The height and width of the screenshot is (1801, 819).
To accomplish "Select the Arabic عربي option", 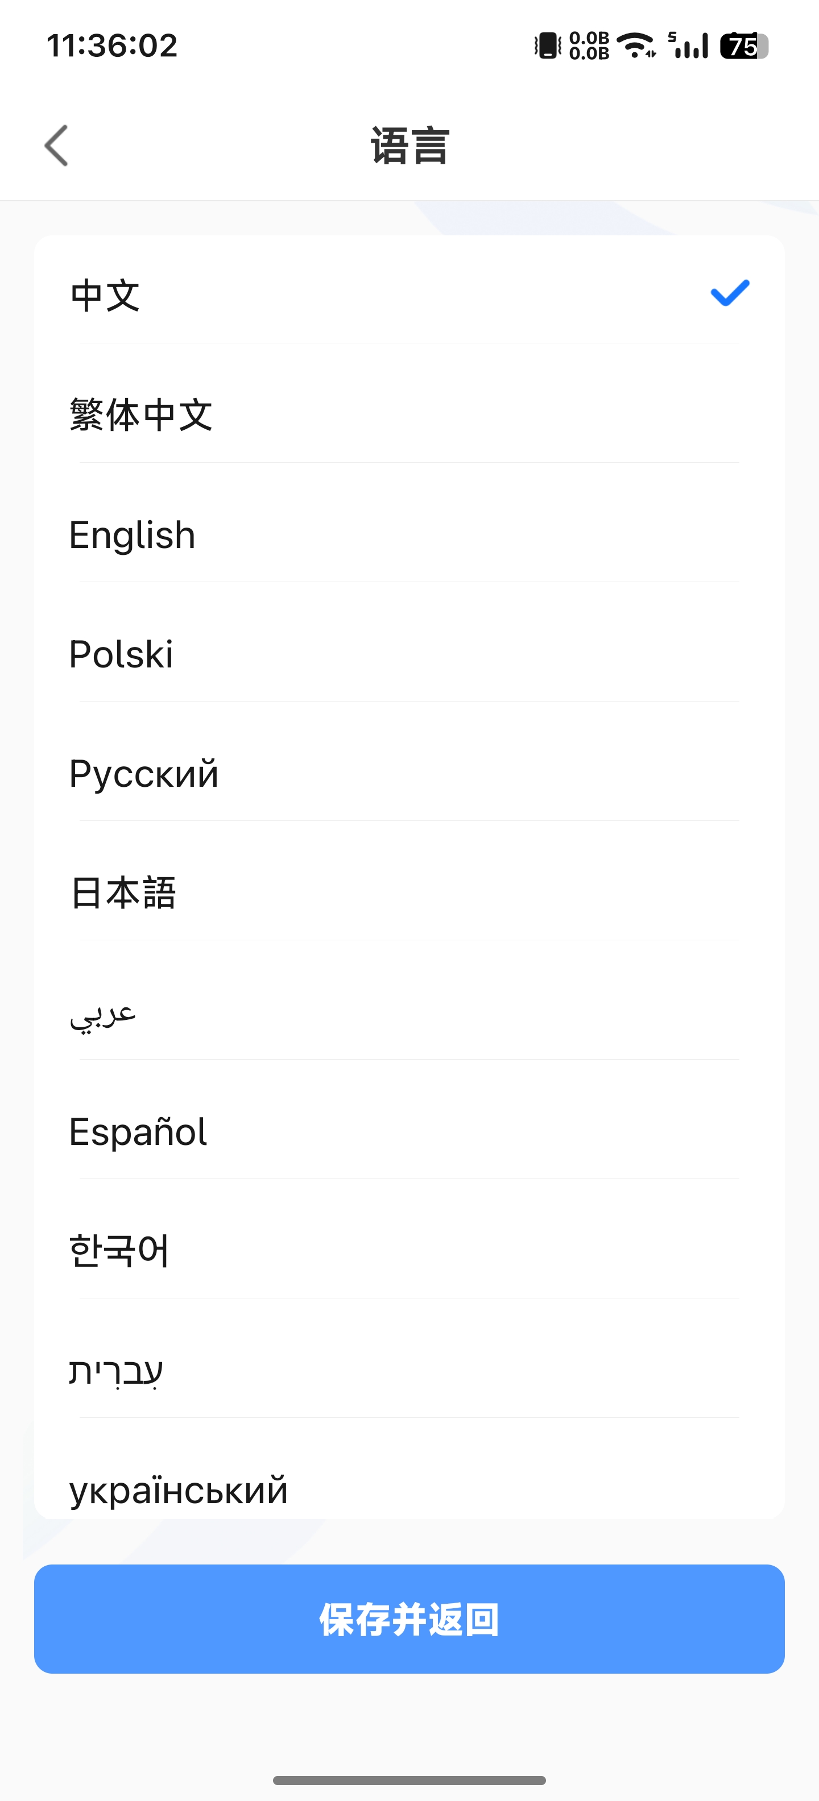I will tap(103, 1014).
